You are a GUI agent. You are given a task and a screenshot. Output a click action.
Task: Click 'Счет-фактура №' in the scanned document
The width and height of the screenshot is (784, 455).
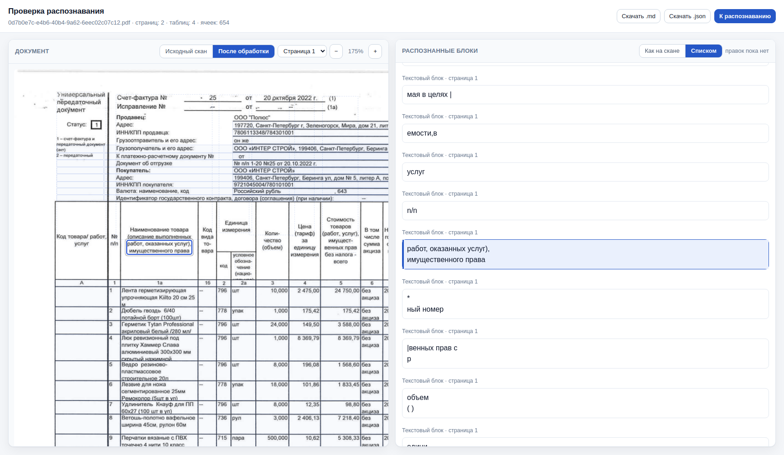point(142,98)
